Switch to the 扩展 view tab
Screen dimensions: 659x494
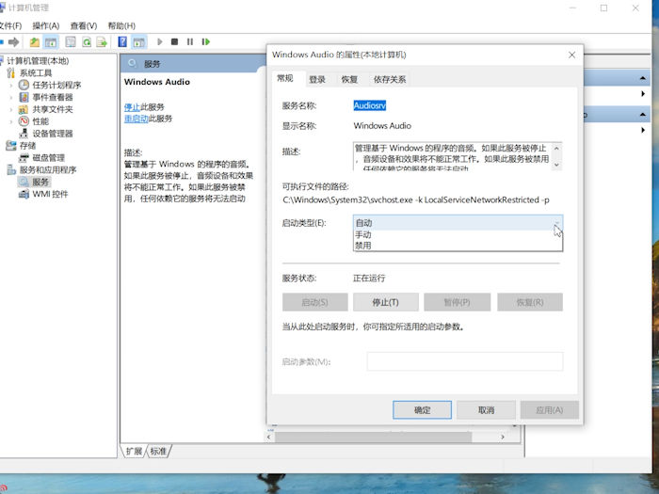pos(134,452)
